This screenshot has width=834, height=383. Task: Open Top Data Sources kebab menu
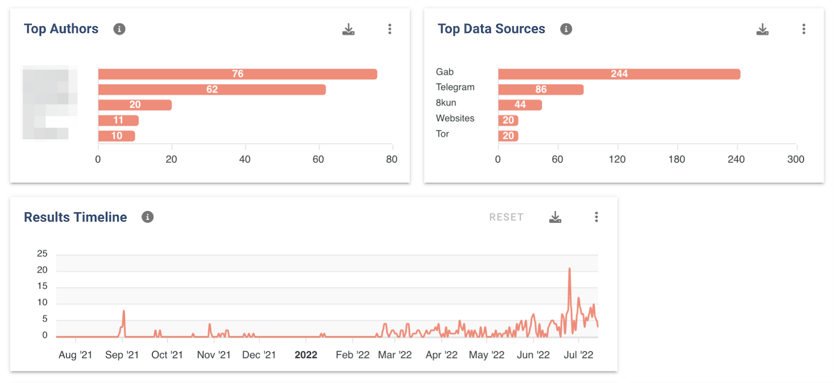point(803,29)
